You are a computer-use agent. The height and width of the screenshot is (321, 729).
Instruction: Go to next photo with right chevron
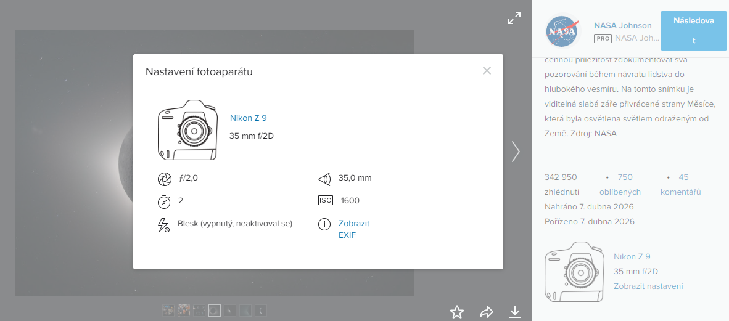pos(516,152)
